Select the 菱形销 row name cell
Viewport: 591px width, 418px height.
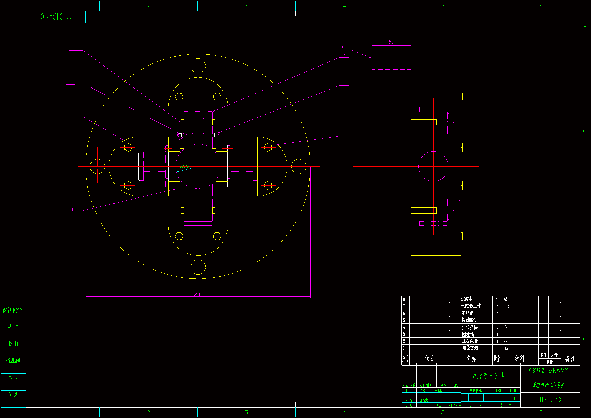click(x=467, y=313)
